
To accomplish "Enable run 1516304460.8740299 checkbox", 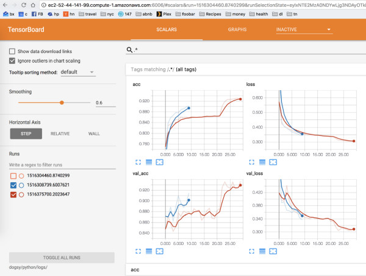I will pos(13,177).
